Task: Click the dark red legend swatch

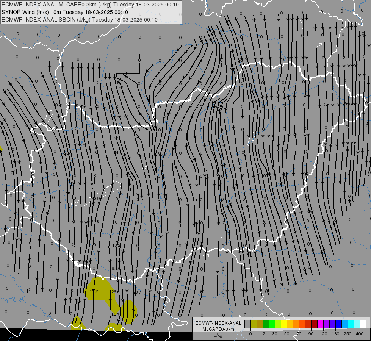Action: click(315, 324)
